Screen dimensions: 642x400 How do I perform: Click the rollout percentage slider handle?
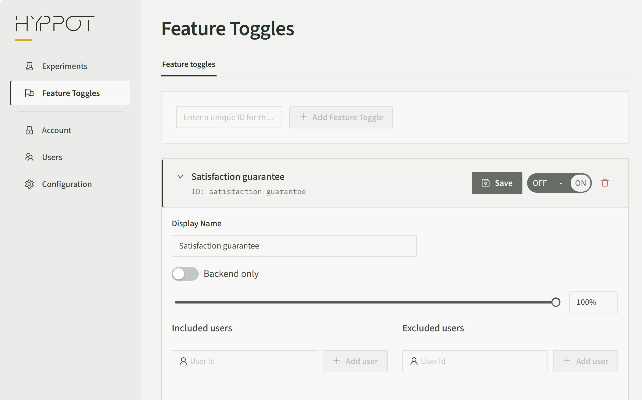[x=556, y=302]
